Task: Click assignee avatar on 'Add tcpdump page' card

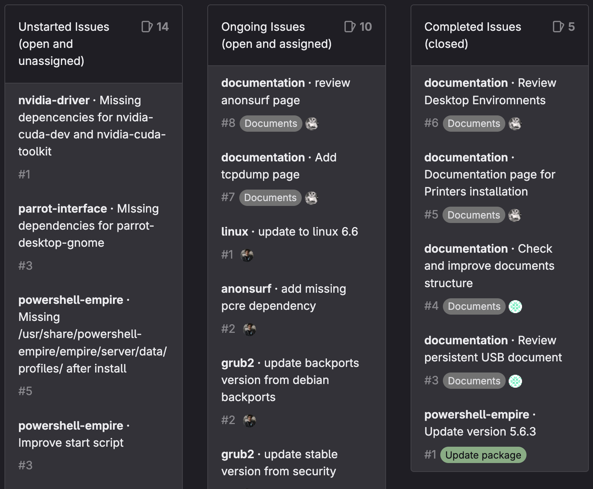Action: 311,198
